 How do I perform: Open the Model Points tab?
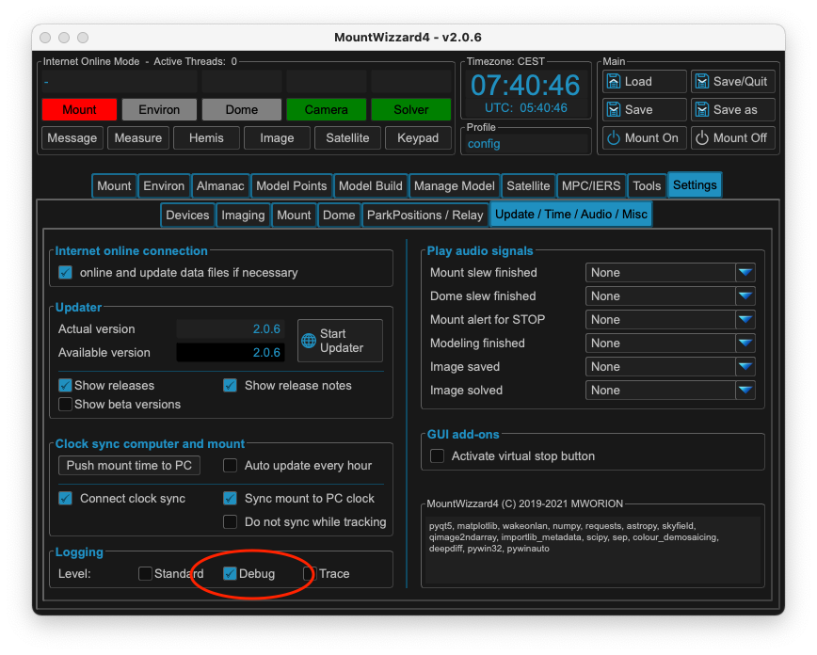click(x=291, y=186)
